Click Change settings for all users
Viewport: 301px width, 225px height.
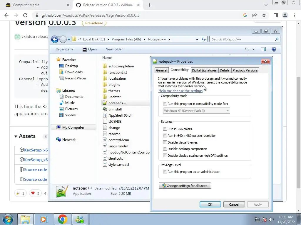click(185, 185)
